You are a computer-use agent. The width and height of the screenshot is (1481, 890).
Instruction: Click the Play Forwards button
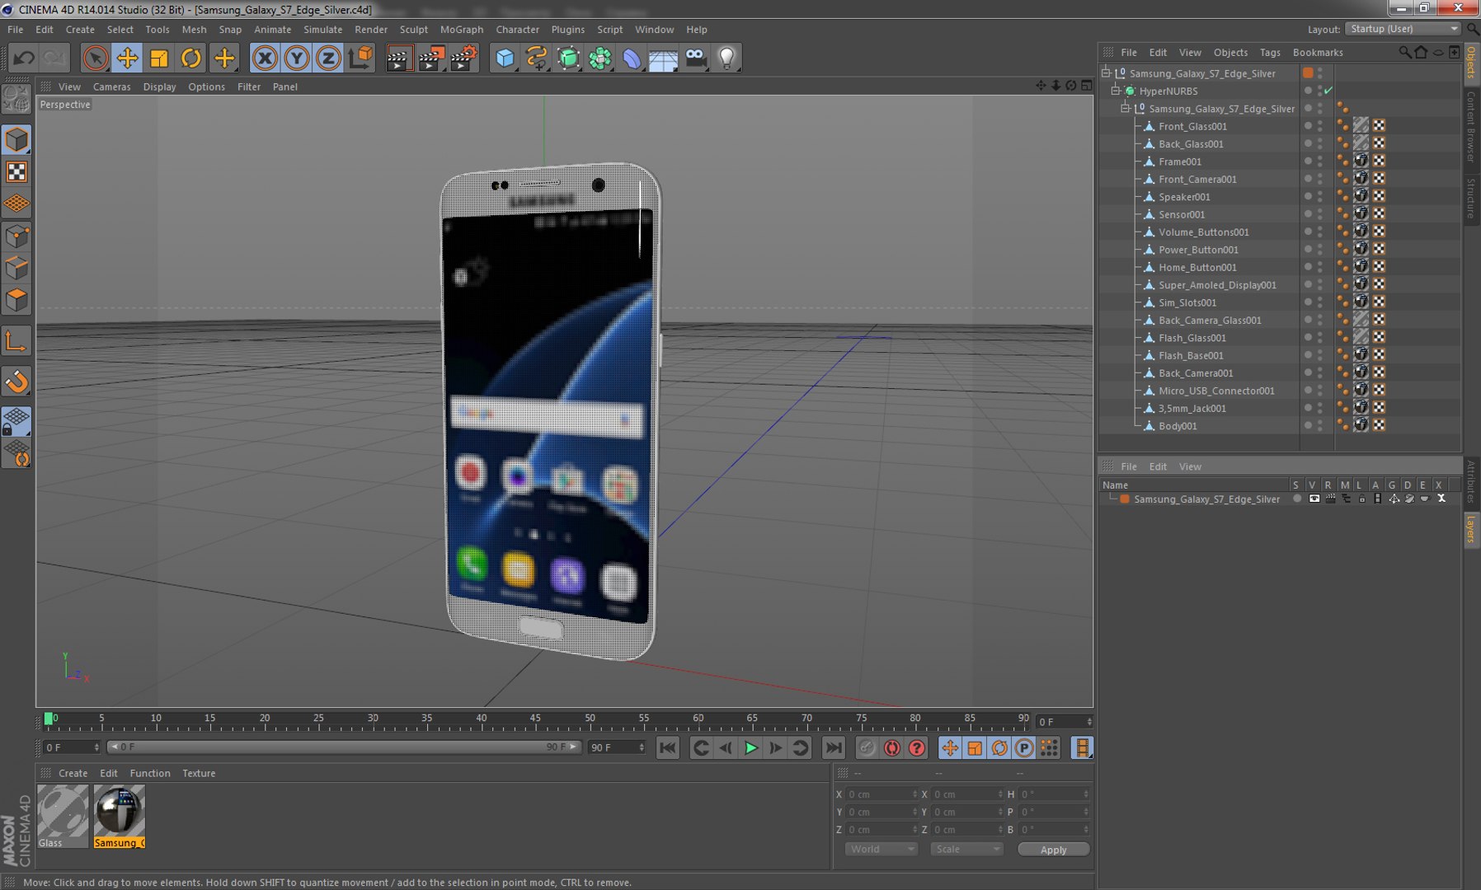750,747
